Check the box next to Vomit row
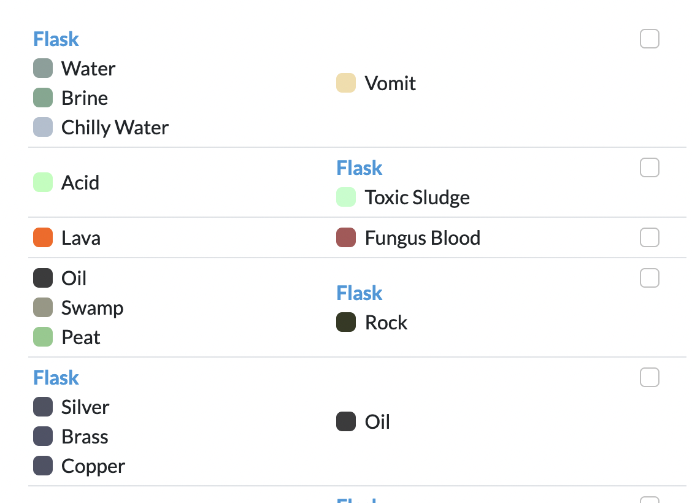This screenshot has width=692, height=503. (x=649, y=39)
